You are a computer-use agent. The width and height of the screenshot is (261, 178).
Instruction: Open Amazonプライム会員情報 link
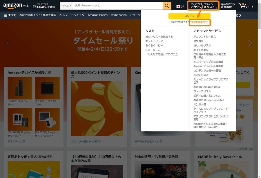pos(208,66)
